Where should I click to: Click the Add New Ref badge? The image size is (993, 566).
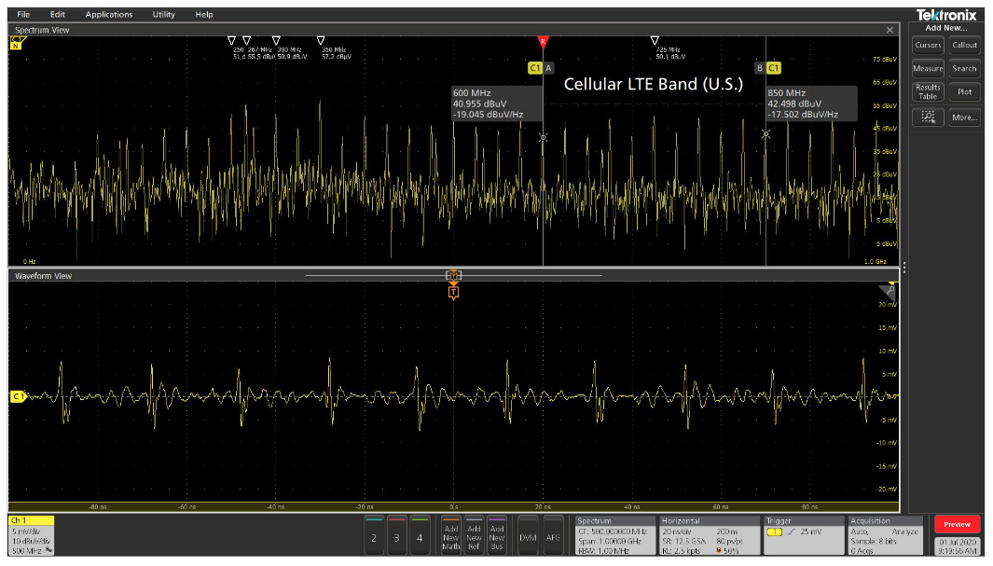point(475,535)
